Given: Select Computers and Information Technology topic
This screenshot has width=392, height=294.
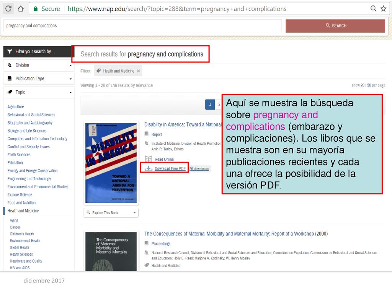Looking at the screenshot, I should (x=37, y=139).
